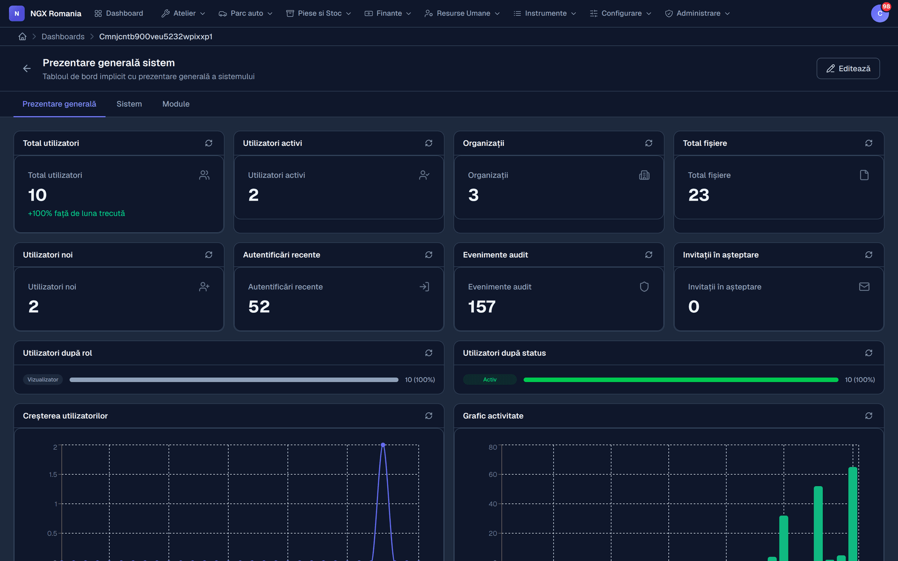Screen dimensions: 898x561
Task: Go to Dashboards breadcrumb link
Action: (x=63, y=36)
